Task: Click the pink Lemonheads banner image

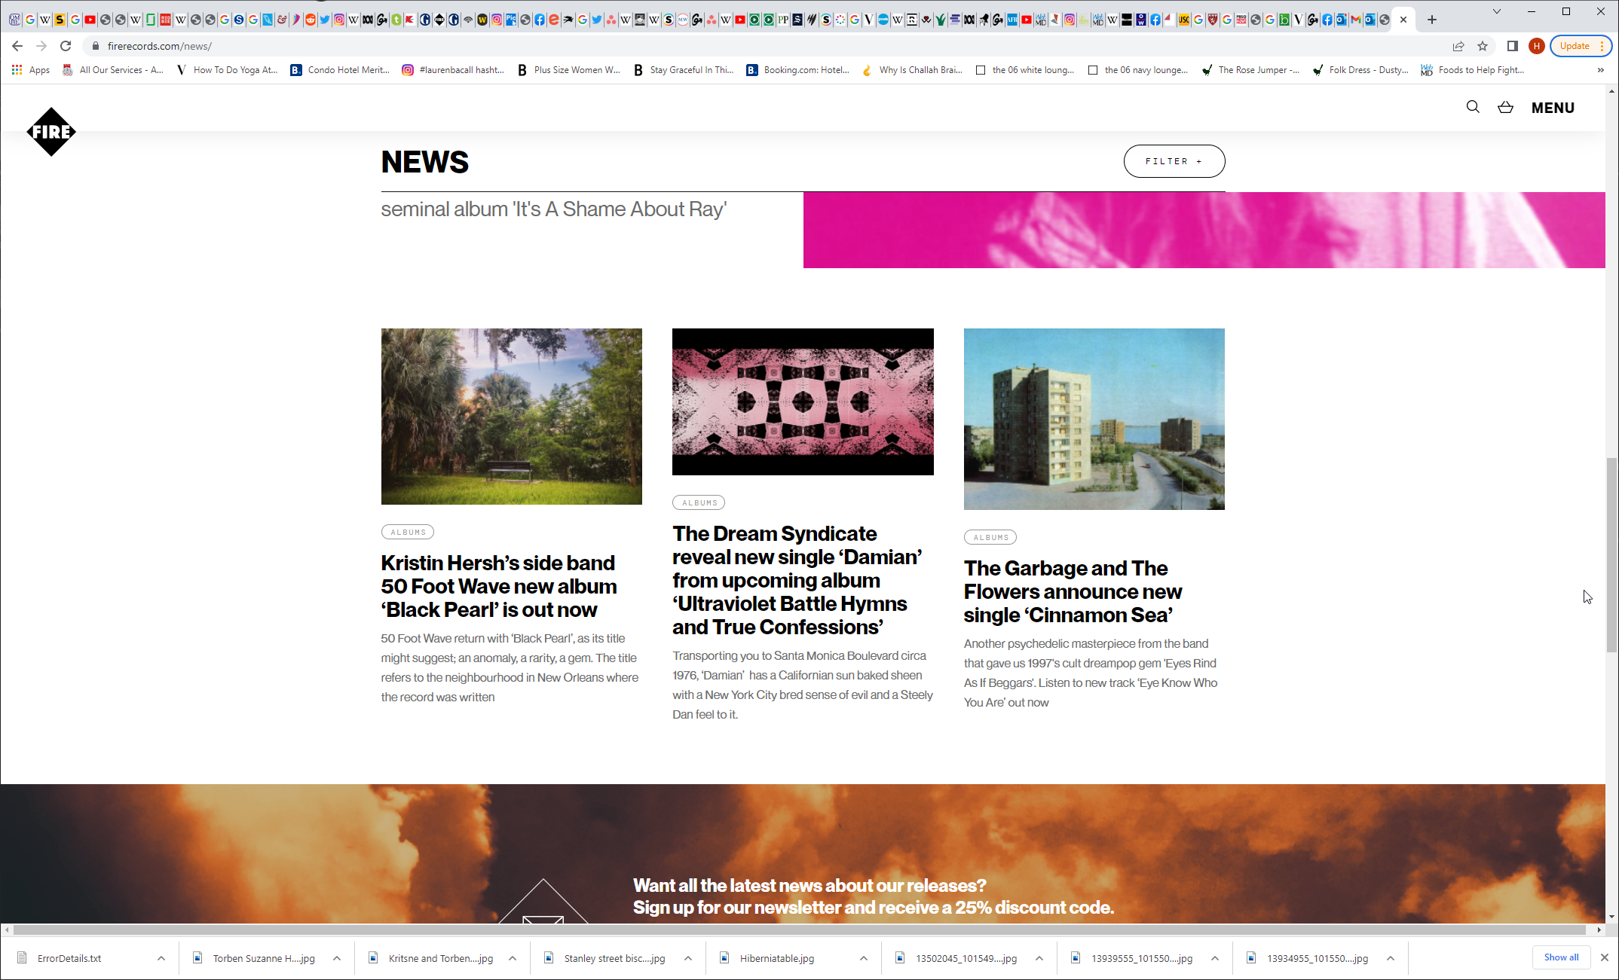Action: (x=1204, y=230)
